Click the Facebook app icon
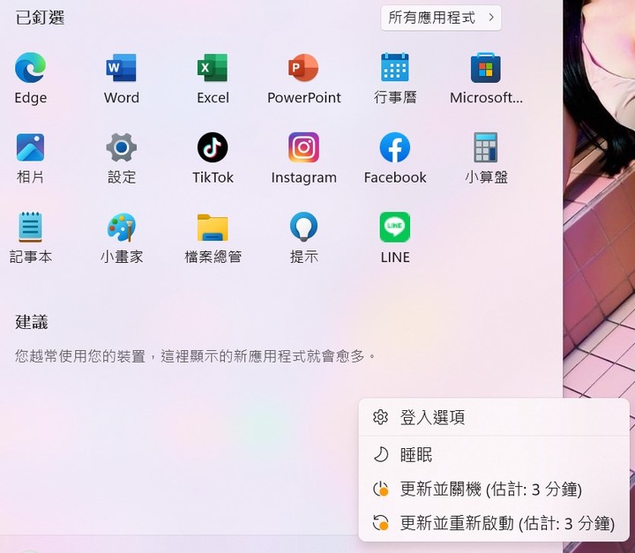The width and height of the screenshot is (635, 553). click(x=395, y=147)
